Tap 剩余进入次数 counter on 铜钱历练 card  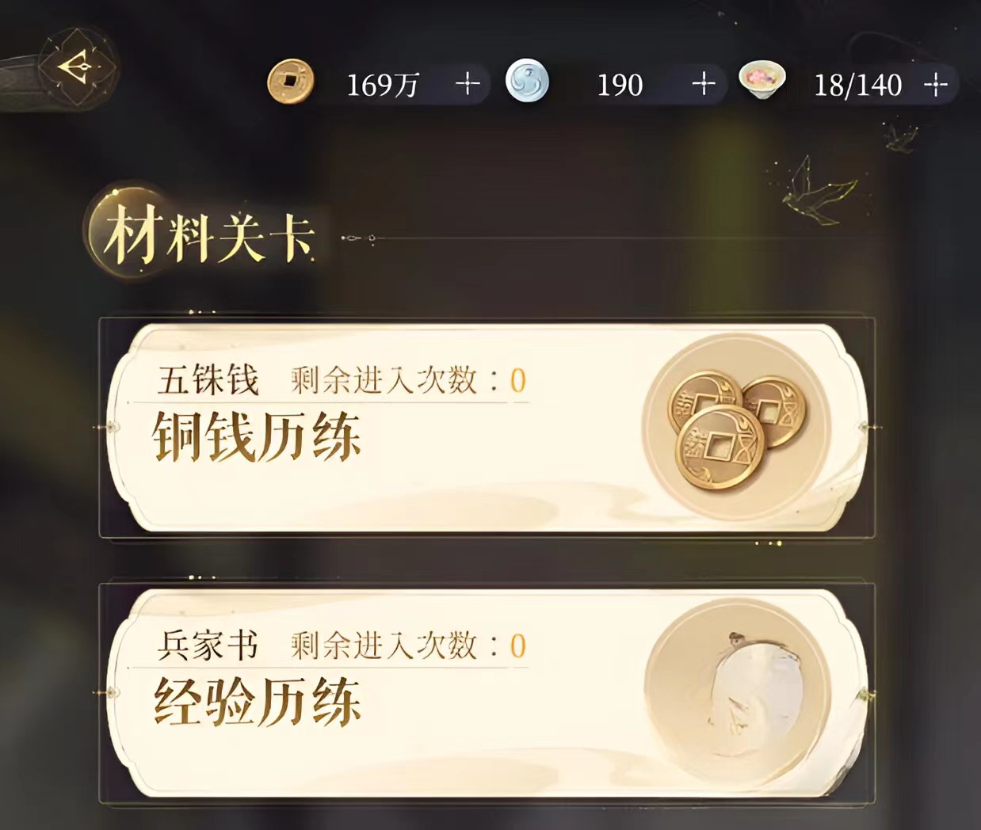409,381
